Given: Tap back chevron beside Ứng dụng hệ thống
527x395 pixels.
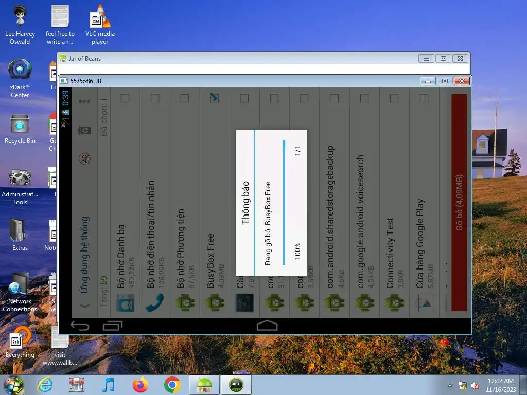Looking at the screenshot, I should tap(84, 305).
